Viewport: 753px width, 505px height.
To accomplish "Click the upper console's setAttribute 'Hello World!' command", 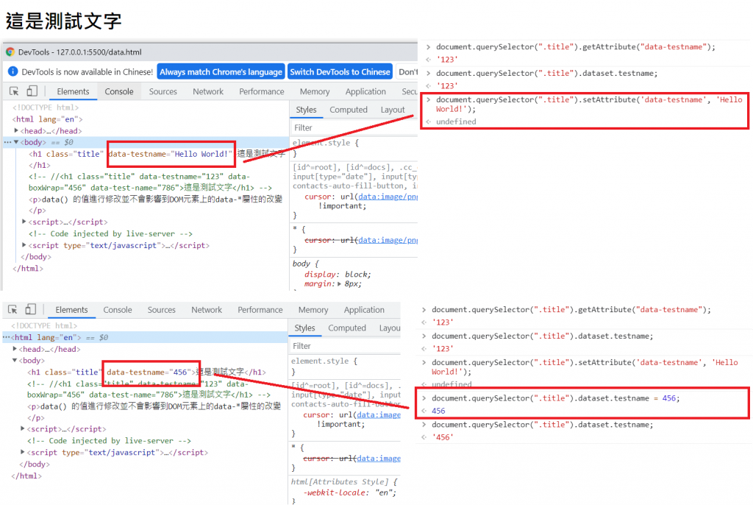I will tap(589, 105).
